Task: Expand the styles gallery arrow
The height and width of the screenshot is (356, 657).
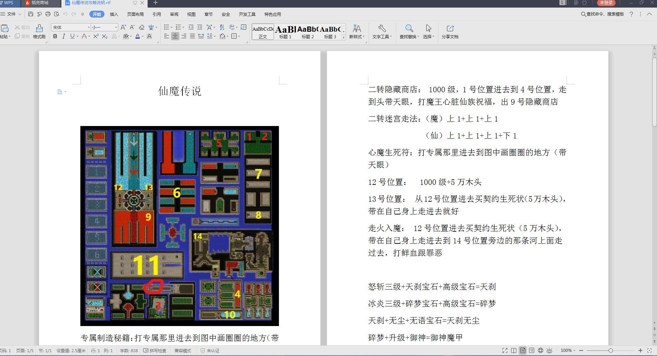Action: [344, 38]
